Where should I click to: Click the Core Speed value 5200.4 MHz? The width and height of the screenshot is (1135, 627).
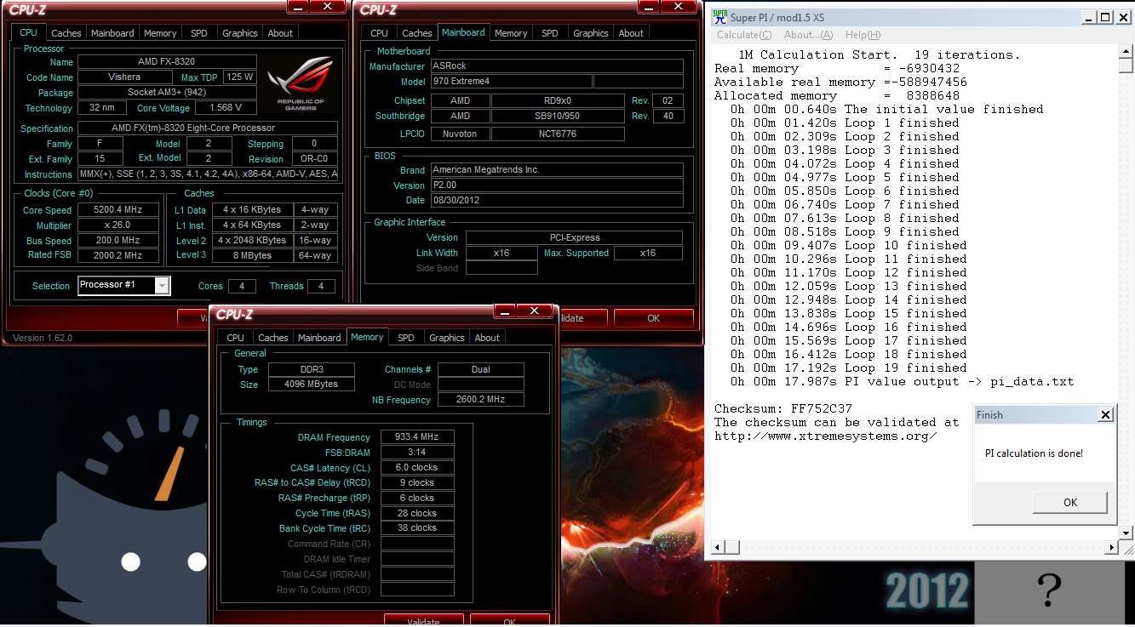(118, 210)
